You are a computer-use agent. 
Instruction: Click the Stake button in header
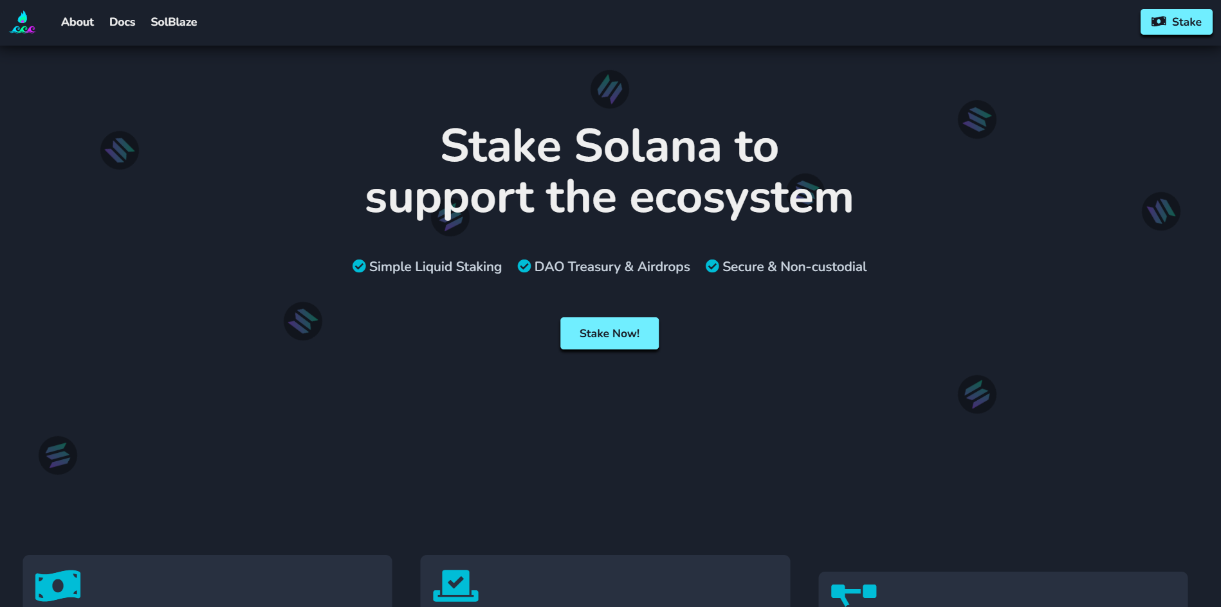(x=1176, y=22)
